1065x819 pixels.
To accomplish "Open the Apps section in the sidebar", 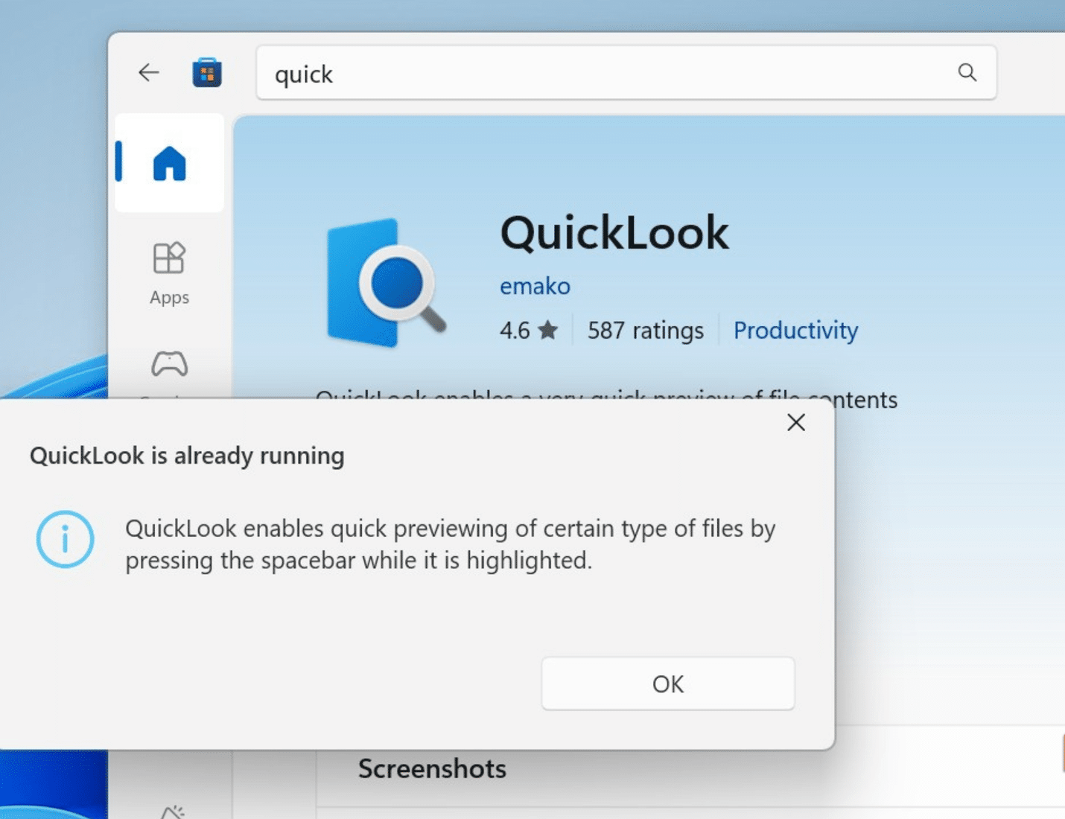I will [x=169, y=274].
